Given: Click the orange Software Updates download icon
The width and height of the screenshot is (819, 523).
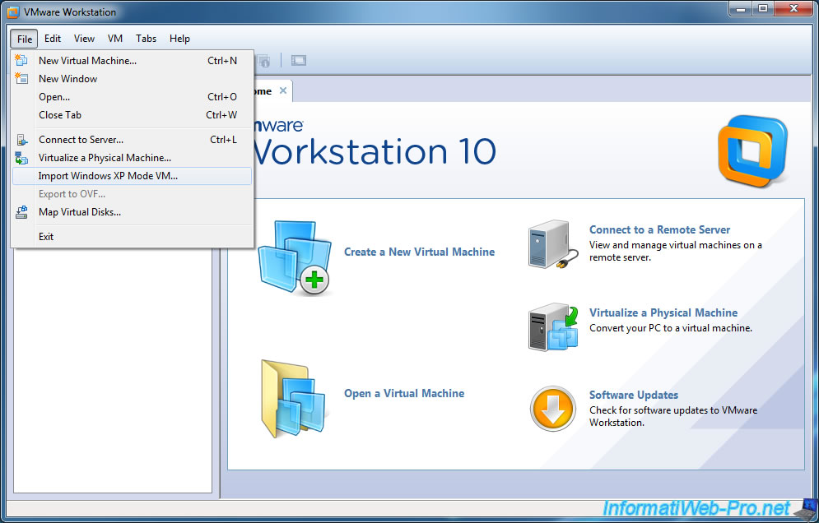Looking at the screenshot, I should (552, 409).
